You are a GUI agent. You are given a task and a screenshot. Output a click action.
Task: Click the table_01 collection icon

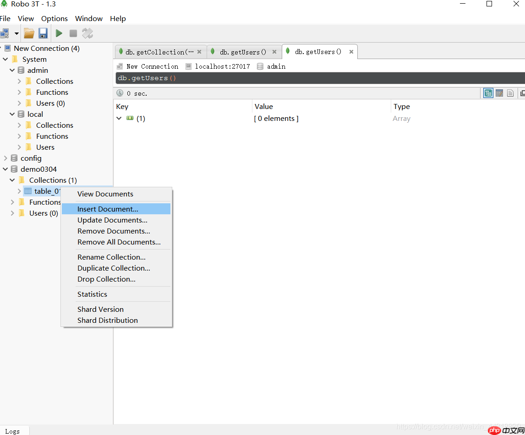click(28, 191)
